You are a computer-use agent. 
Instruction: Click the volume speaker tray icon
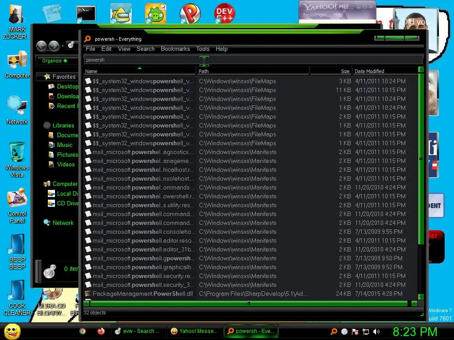click(376, 332)
